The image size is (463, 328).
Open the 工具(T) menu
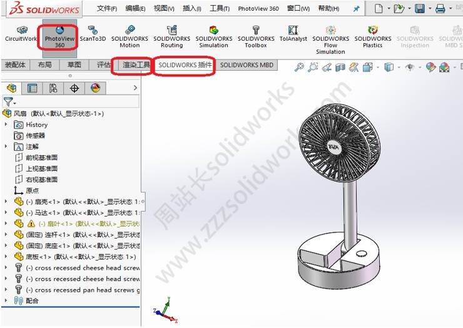click(220, 8)
